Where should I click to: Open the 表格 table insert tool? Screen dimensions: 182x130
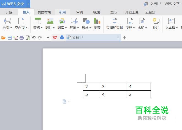point(38,21)
